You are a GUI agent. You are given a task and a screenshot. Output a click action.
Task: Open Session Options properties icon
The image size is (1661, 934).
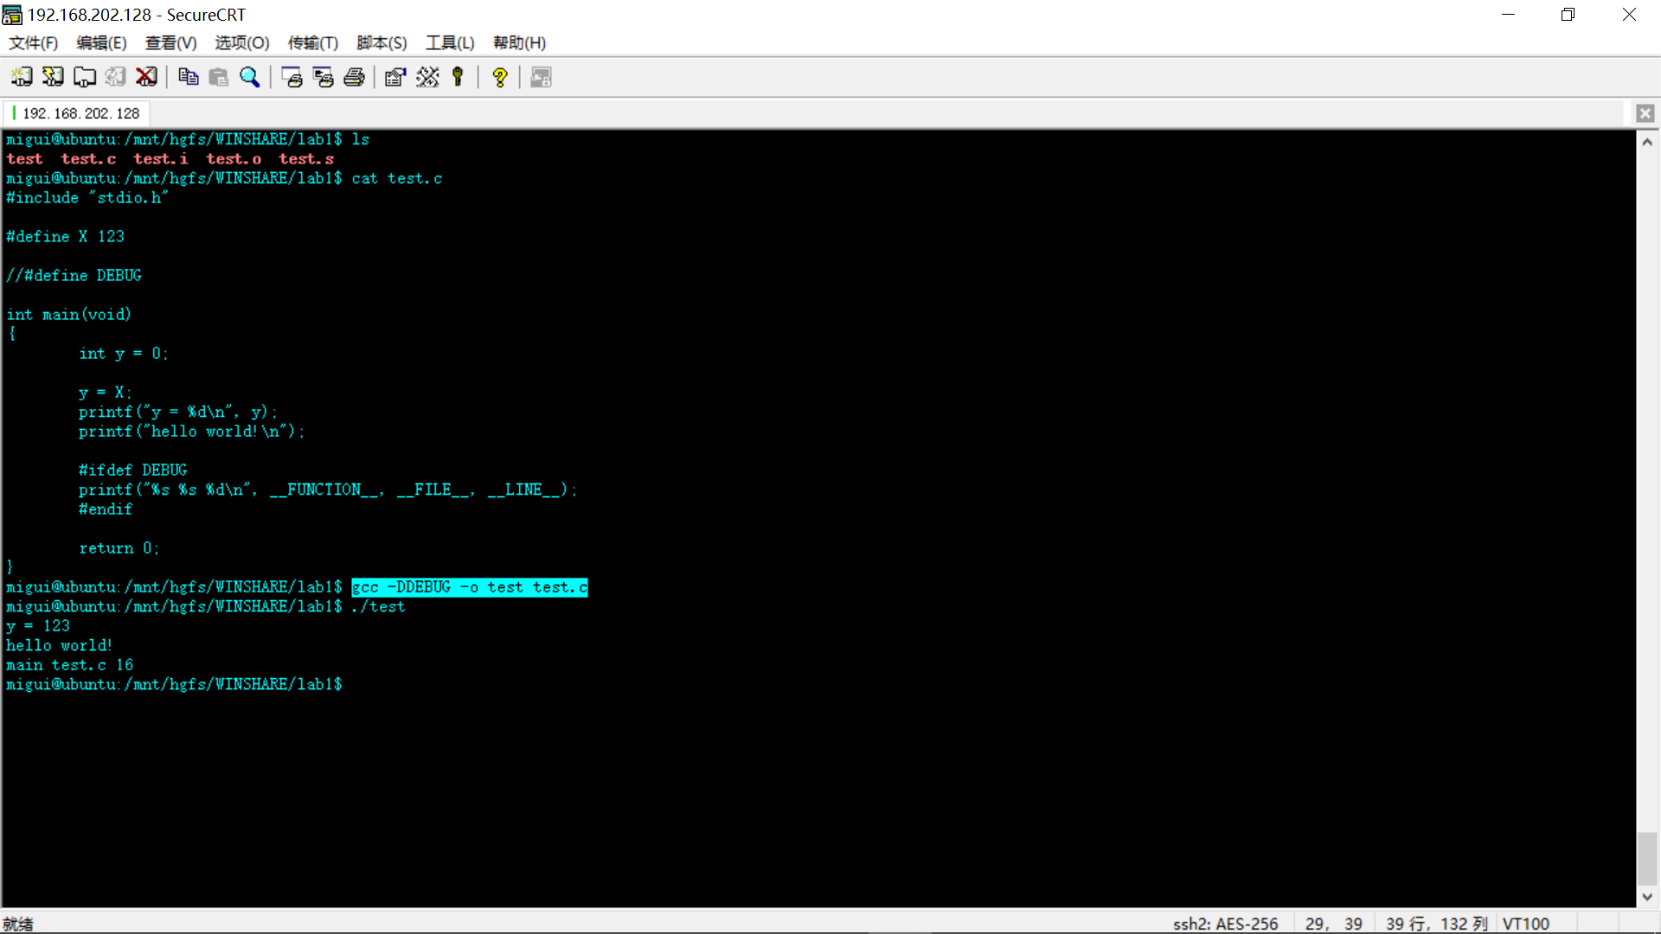(395, 77)
